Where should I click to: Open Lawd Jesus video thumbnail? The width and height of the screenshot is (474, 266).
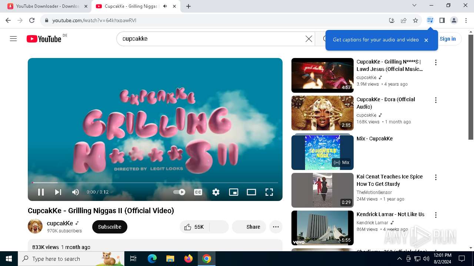click(323, 75)
